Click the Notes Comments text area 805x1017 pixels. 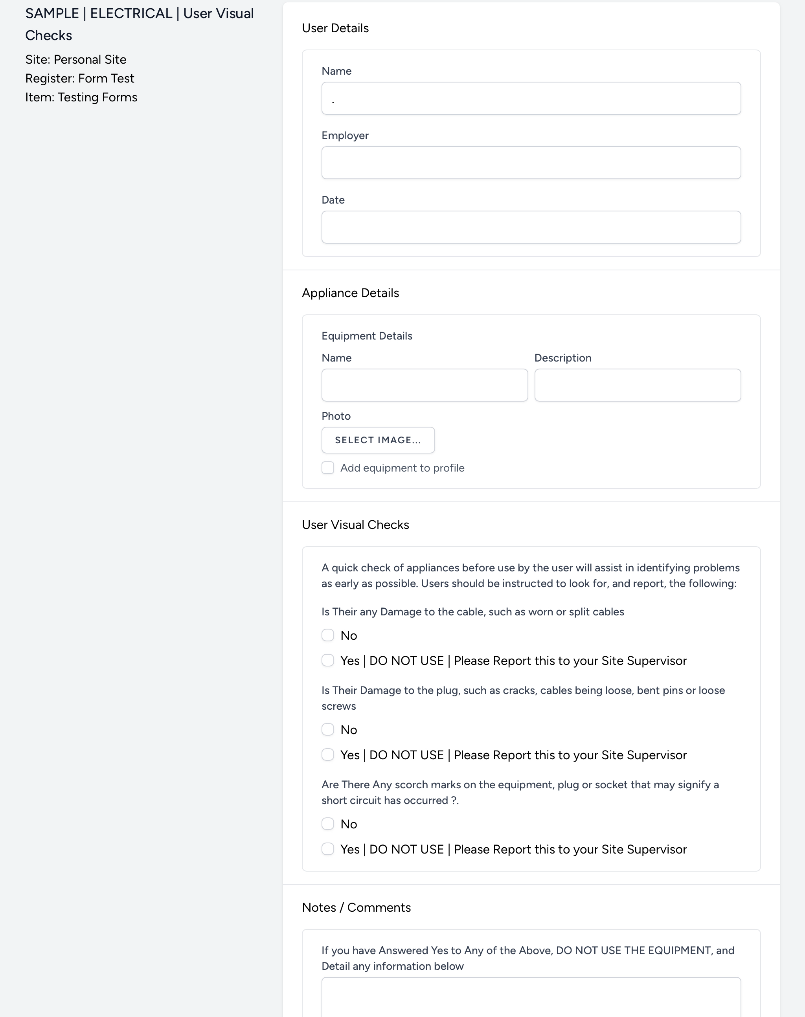point(532,999)
